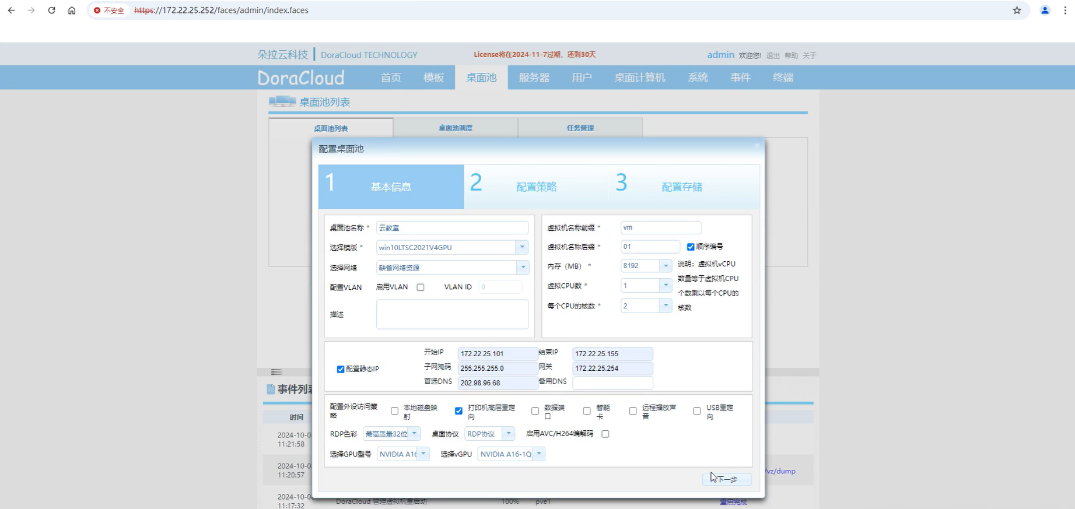Click the 不安全 security warning indicator

[109, 10]
